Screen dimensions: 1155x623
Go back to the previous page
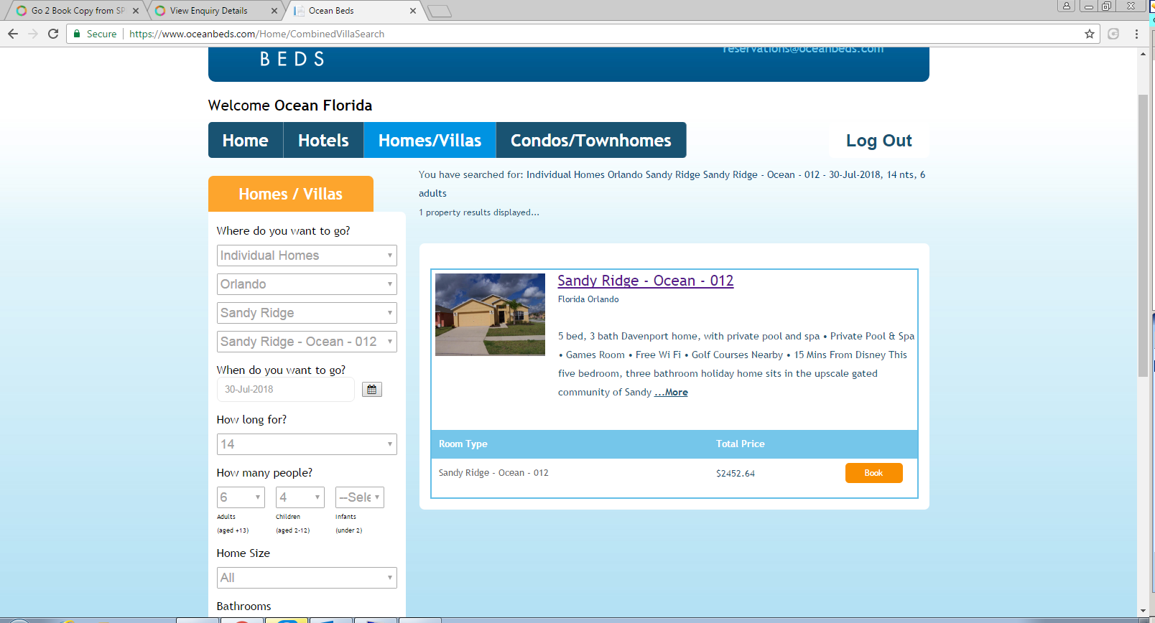(x=13, y=34)
